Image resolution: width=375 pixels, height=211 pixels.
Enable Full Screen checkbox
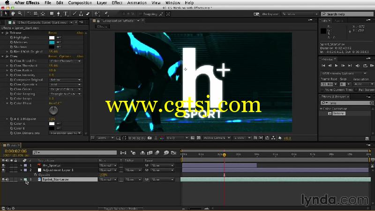[x=356, y=90]
